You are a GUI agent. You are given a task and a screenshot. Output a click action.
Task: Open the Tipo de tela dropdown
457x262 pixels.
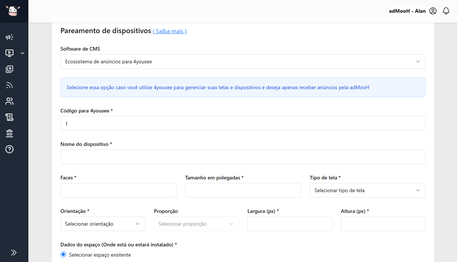367,190
